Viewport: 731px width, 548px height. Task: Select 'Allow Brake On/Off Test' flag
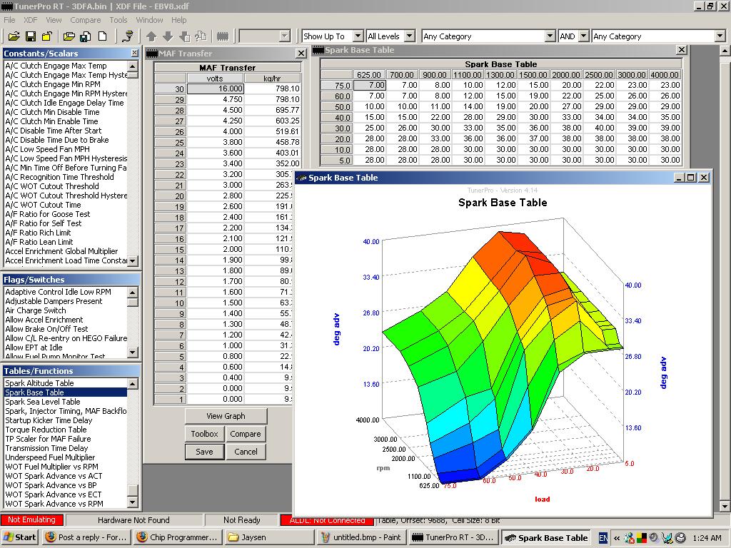click(x=46, y=329)
